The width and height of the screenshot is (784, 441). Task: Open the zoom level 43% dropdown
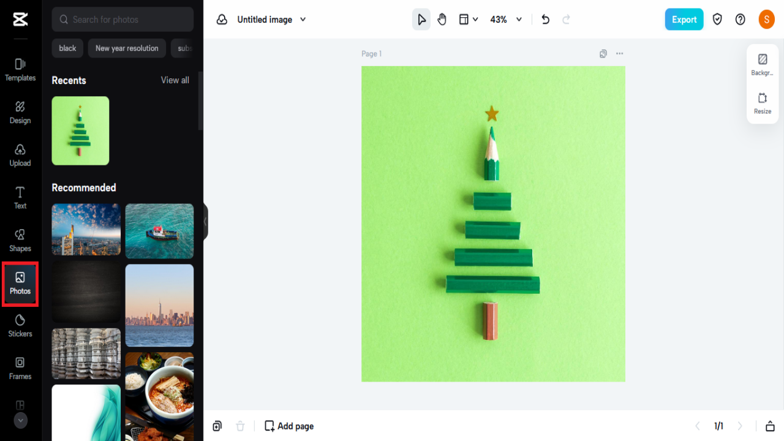(x=506, y=19)
